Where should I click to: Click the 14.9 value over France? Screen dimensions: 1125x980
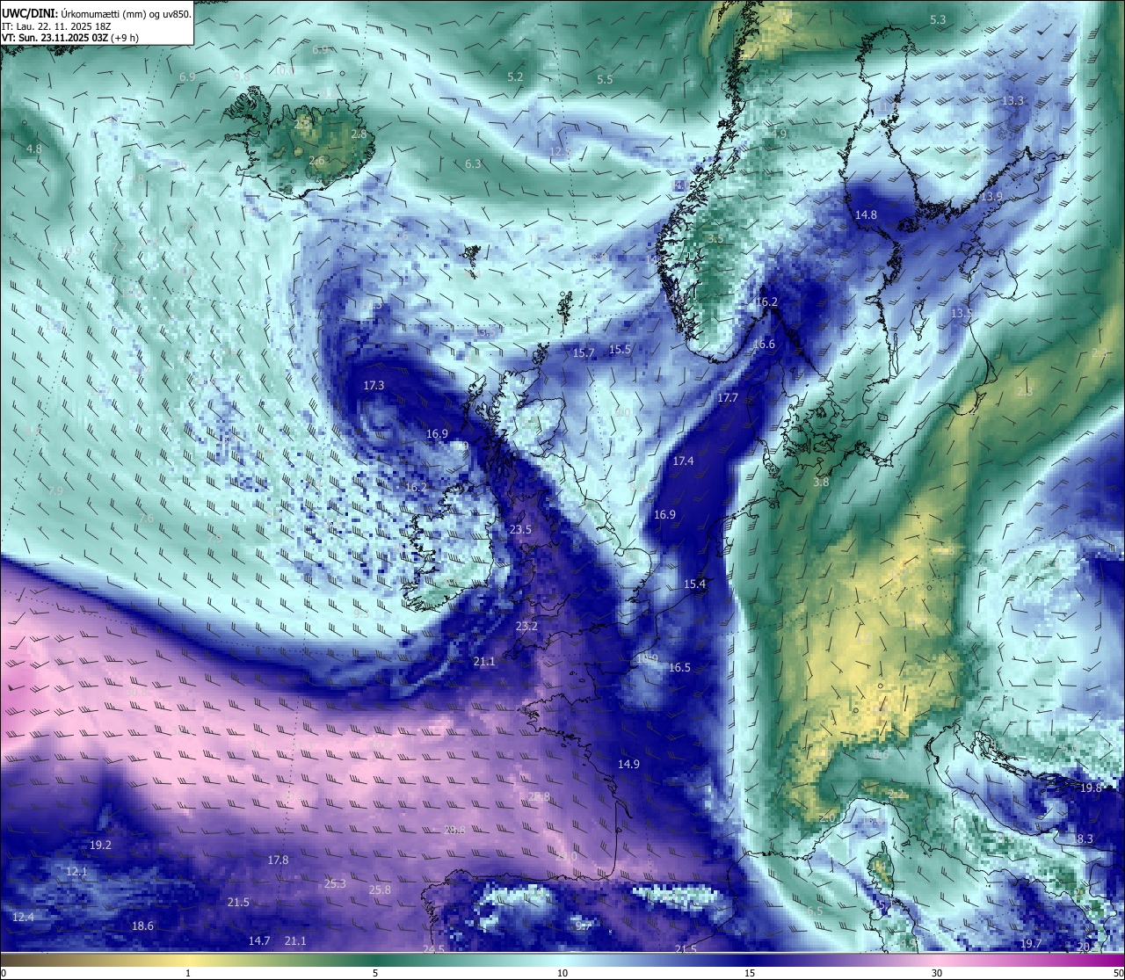pos(628,765)
